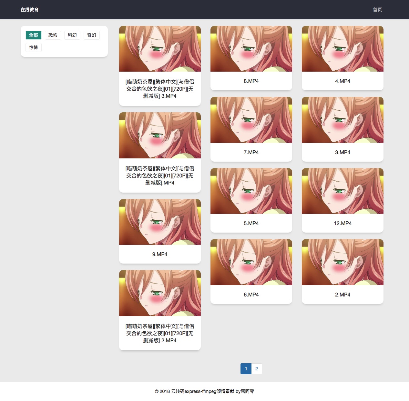This screenshot has height=401, width=409.
Task: Click the 12.MP4 title text
Action: tap(343, 223)
